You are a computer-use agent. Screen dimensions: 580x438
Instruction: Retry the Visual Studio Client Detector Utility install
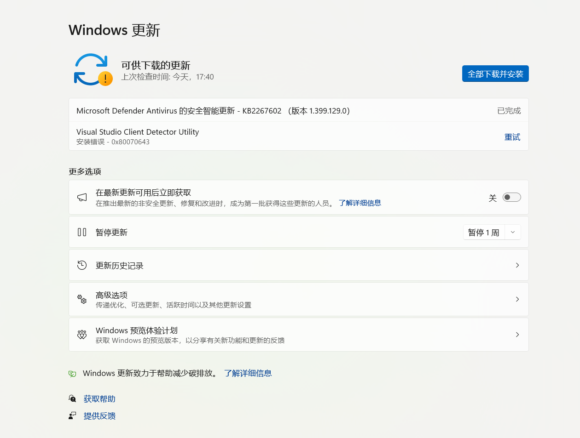coord(513,137)
